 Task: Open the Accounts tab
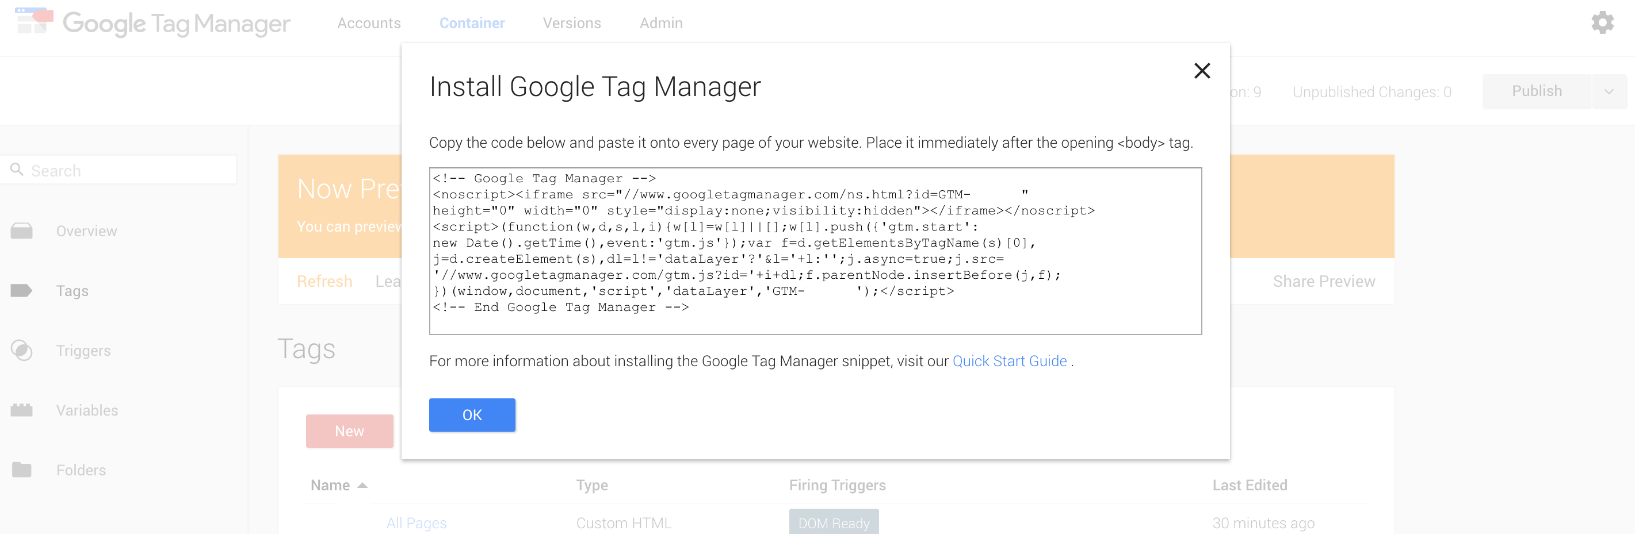(x=369, y=23)
